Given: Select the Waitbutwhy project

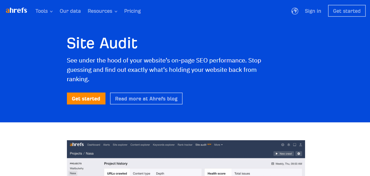Looking at the screenshot, I should (77, 168).
